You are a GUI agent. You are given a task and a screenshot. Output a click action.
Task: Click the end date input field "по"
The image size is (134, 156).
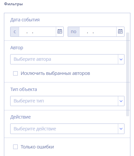pyautogui.click(x=98, y=32)
